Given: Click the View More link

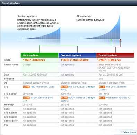Looking at the screenshot, I should click(x=129, y=132).
